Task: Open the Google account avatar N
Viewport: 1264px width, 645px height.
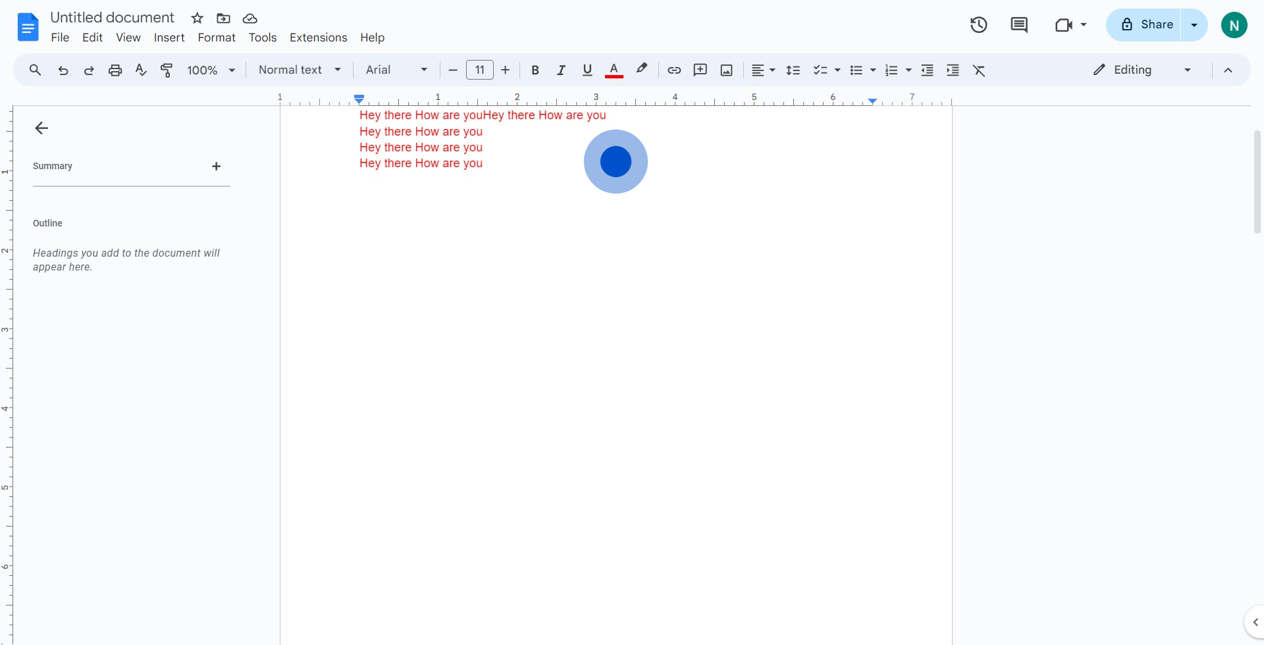Action: click(1234, 25)
